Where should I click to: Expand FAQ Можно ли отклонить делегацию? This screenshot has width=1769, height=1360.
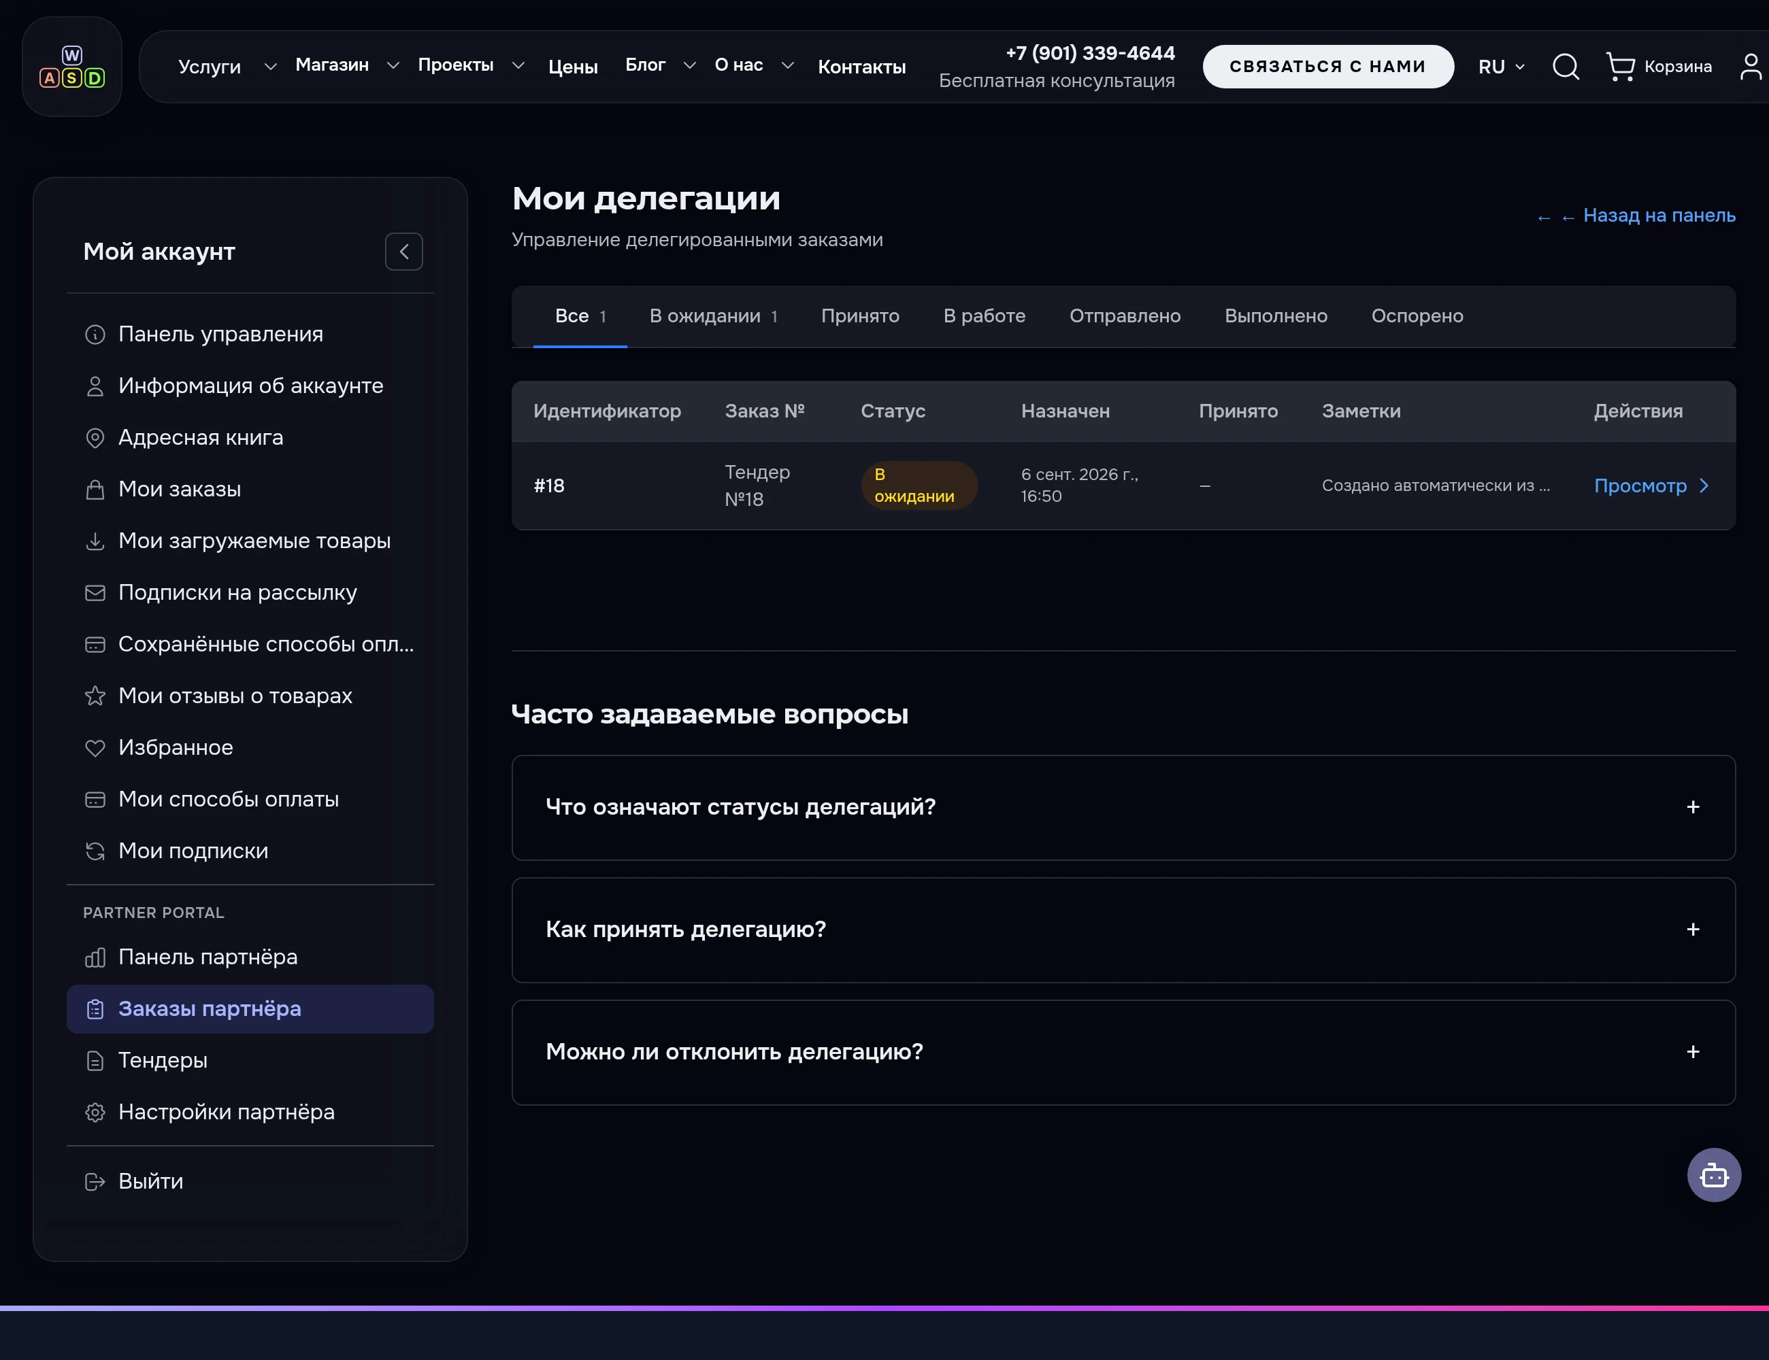pyautogui.click(x=1123, y=1053)
